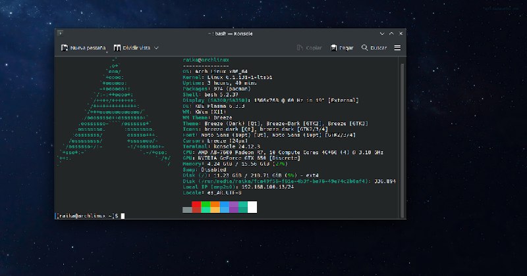Click the Disk /run/media/raika path line

tap(289, 181)
